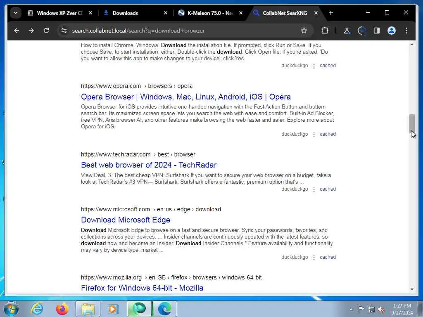Click the scrollbar up arrow
Screen dimensions: 423x317
[412, 44]
